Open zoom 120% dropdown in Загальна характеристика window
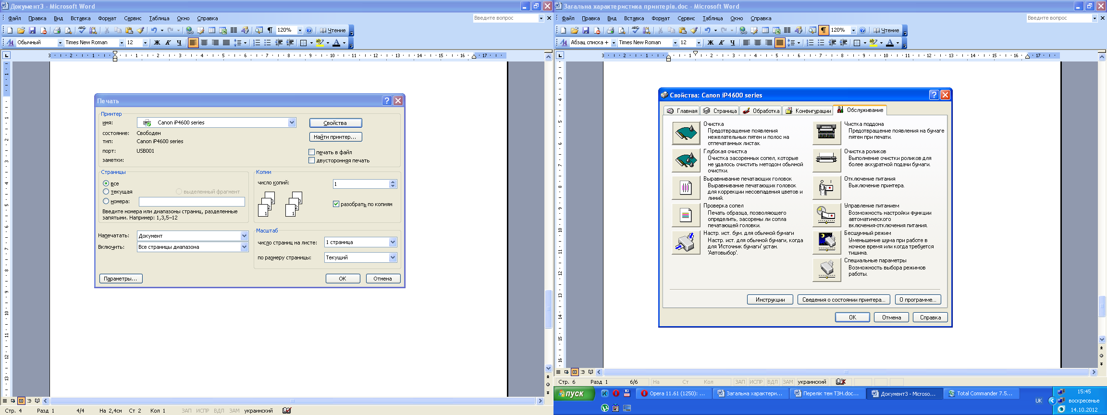Image resolution: width=1107 pixels, height=415 pixels. pyautogui.click(x=853, y=30)
